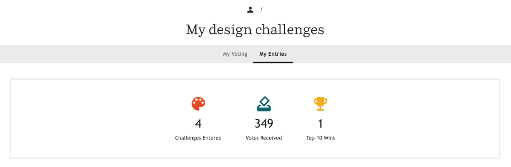Click the orange paint palette icon
The height and width of the screenshot is (167, 511).
pos(198,104)
